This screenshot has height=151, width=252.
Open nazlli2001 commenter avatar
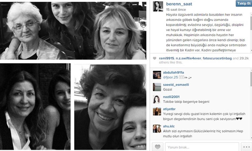point(157,99)
